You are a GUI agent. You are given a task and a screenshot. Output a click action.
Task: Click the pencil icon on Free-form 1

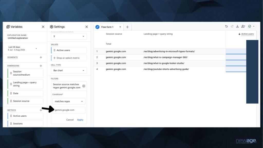(x=97, y=27)
